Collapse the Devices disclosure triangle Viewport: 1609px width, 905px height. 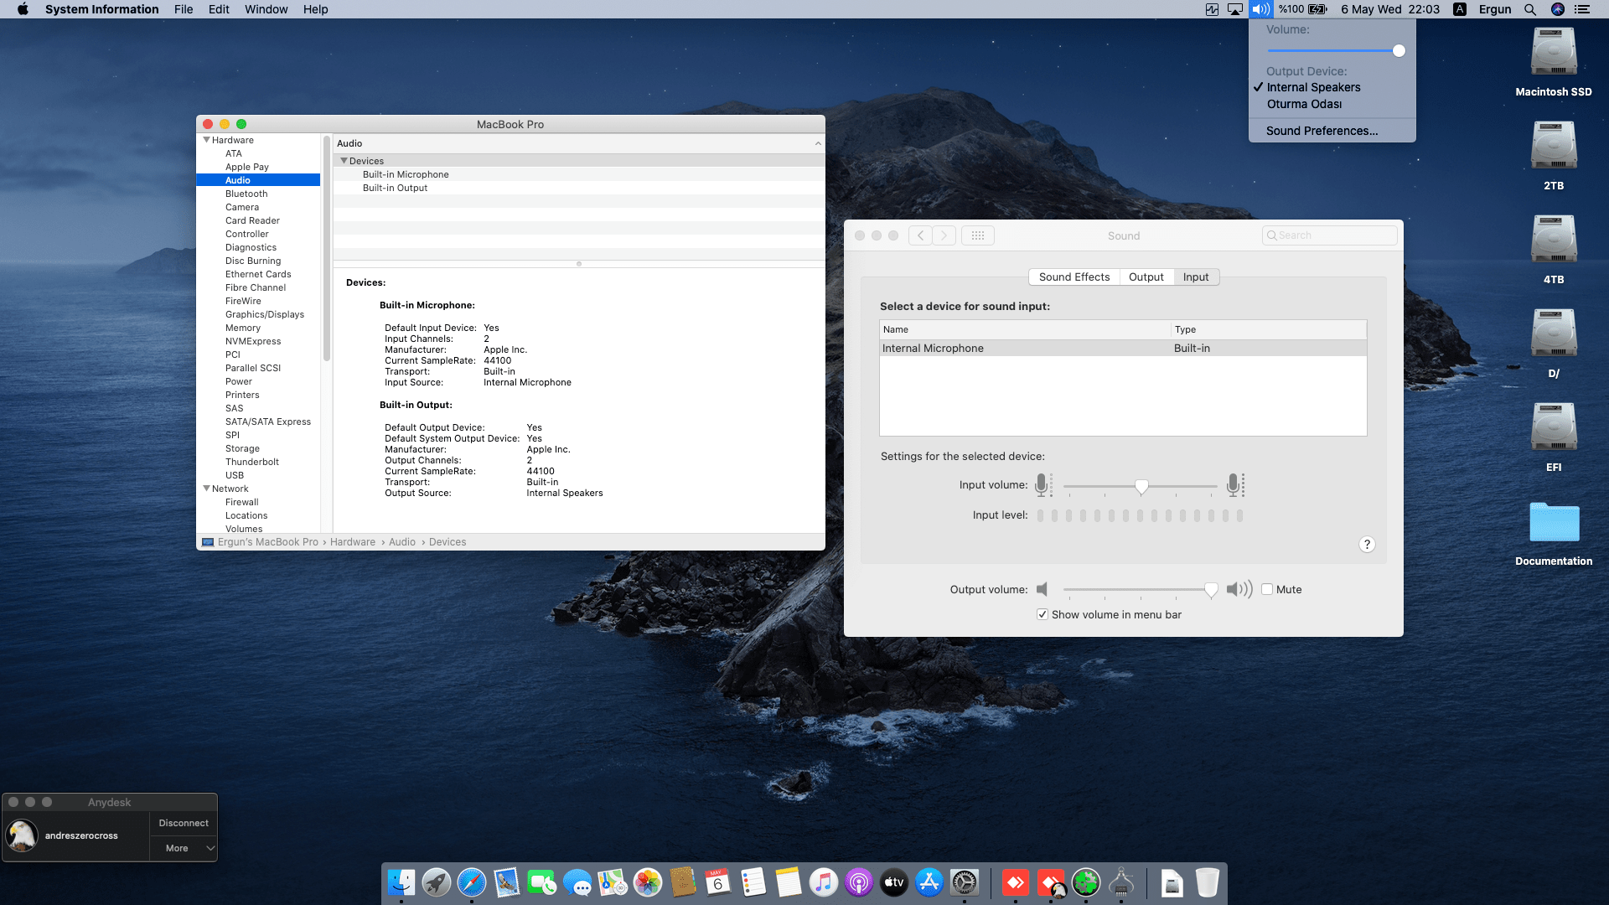click(x=344, y=160)
